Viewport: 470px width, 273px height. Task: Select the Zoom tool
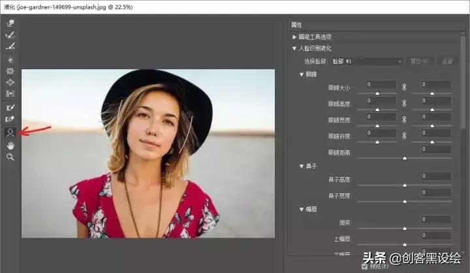coord(10,157)
